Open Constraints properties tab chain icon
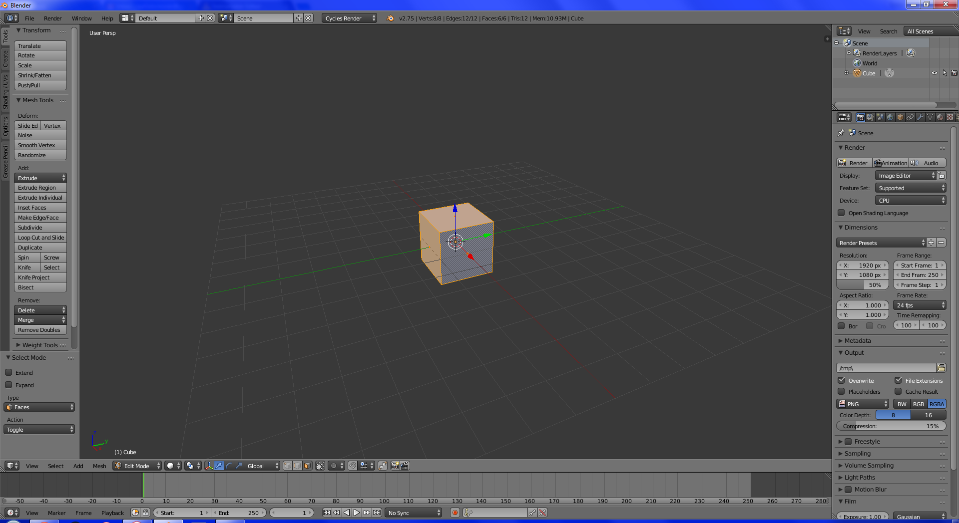This screenshot has width=959, height=523. [x=910, y=117]
